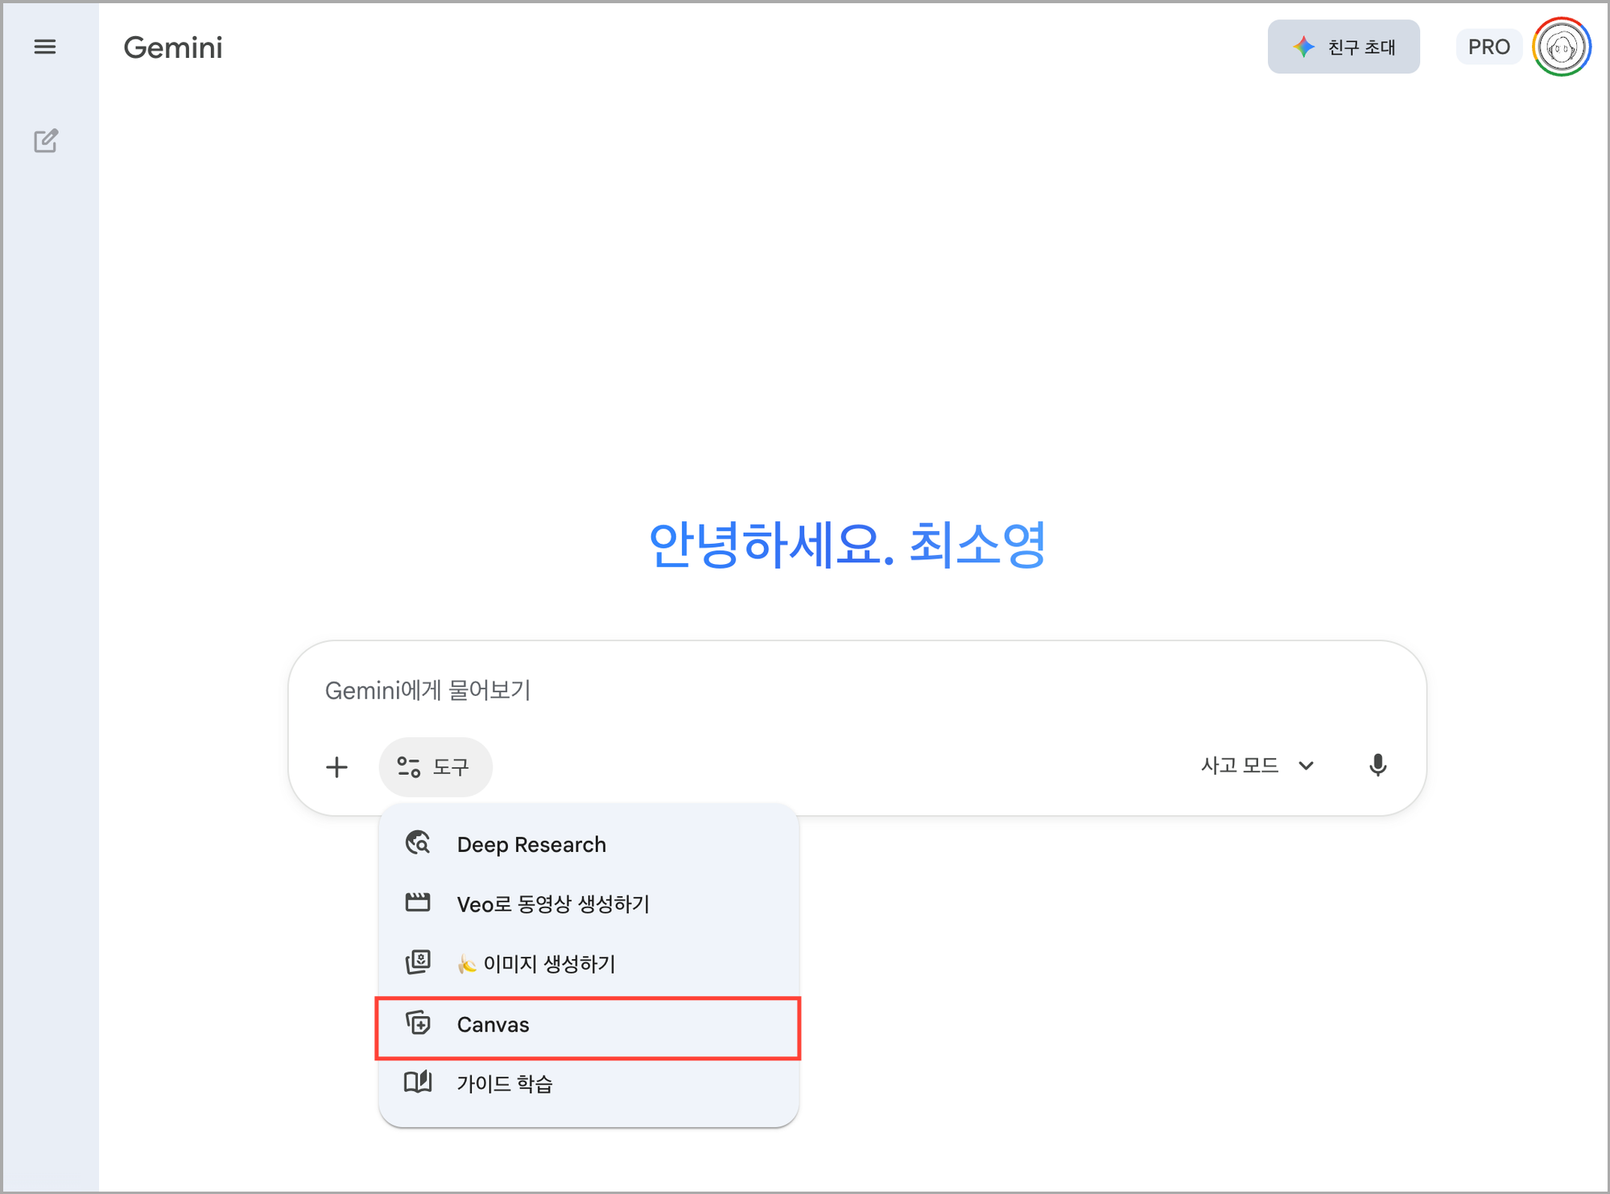Image resolution: width=1610 pixels, height=1194 pixels.
Task: Click the plus attach files icon
Action: coord(336,767)
